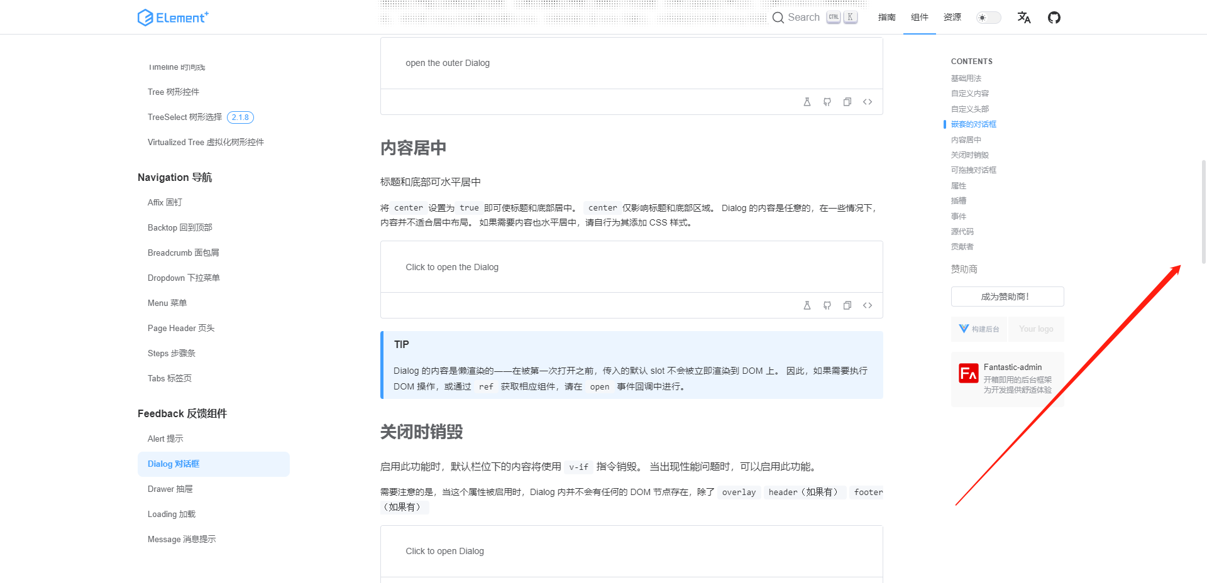
Task: Select Drawer 抽屉 in the sidebar
Action: [170, 489]
